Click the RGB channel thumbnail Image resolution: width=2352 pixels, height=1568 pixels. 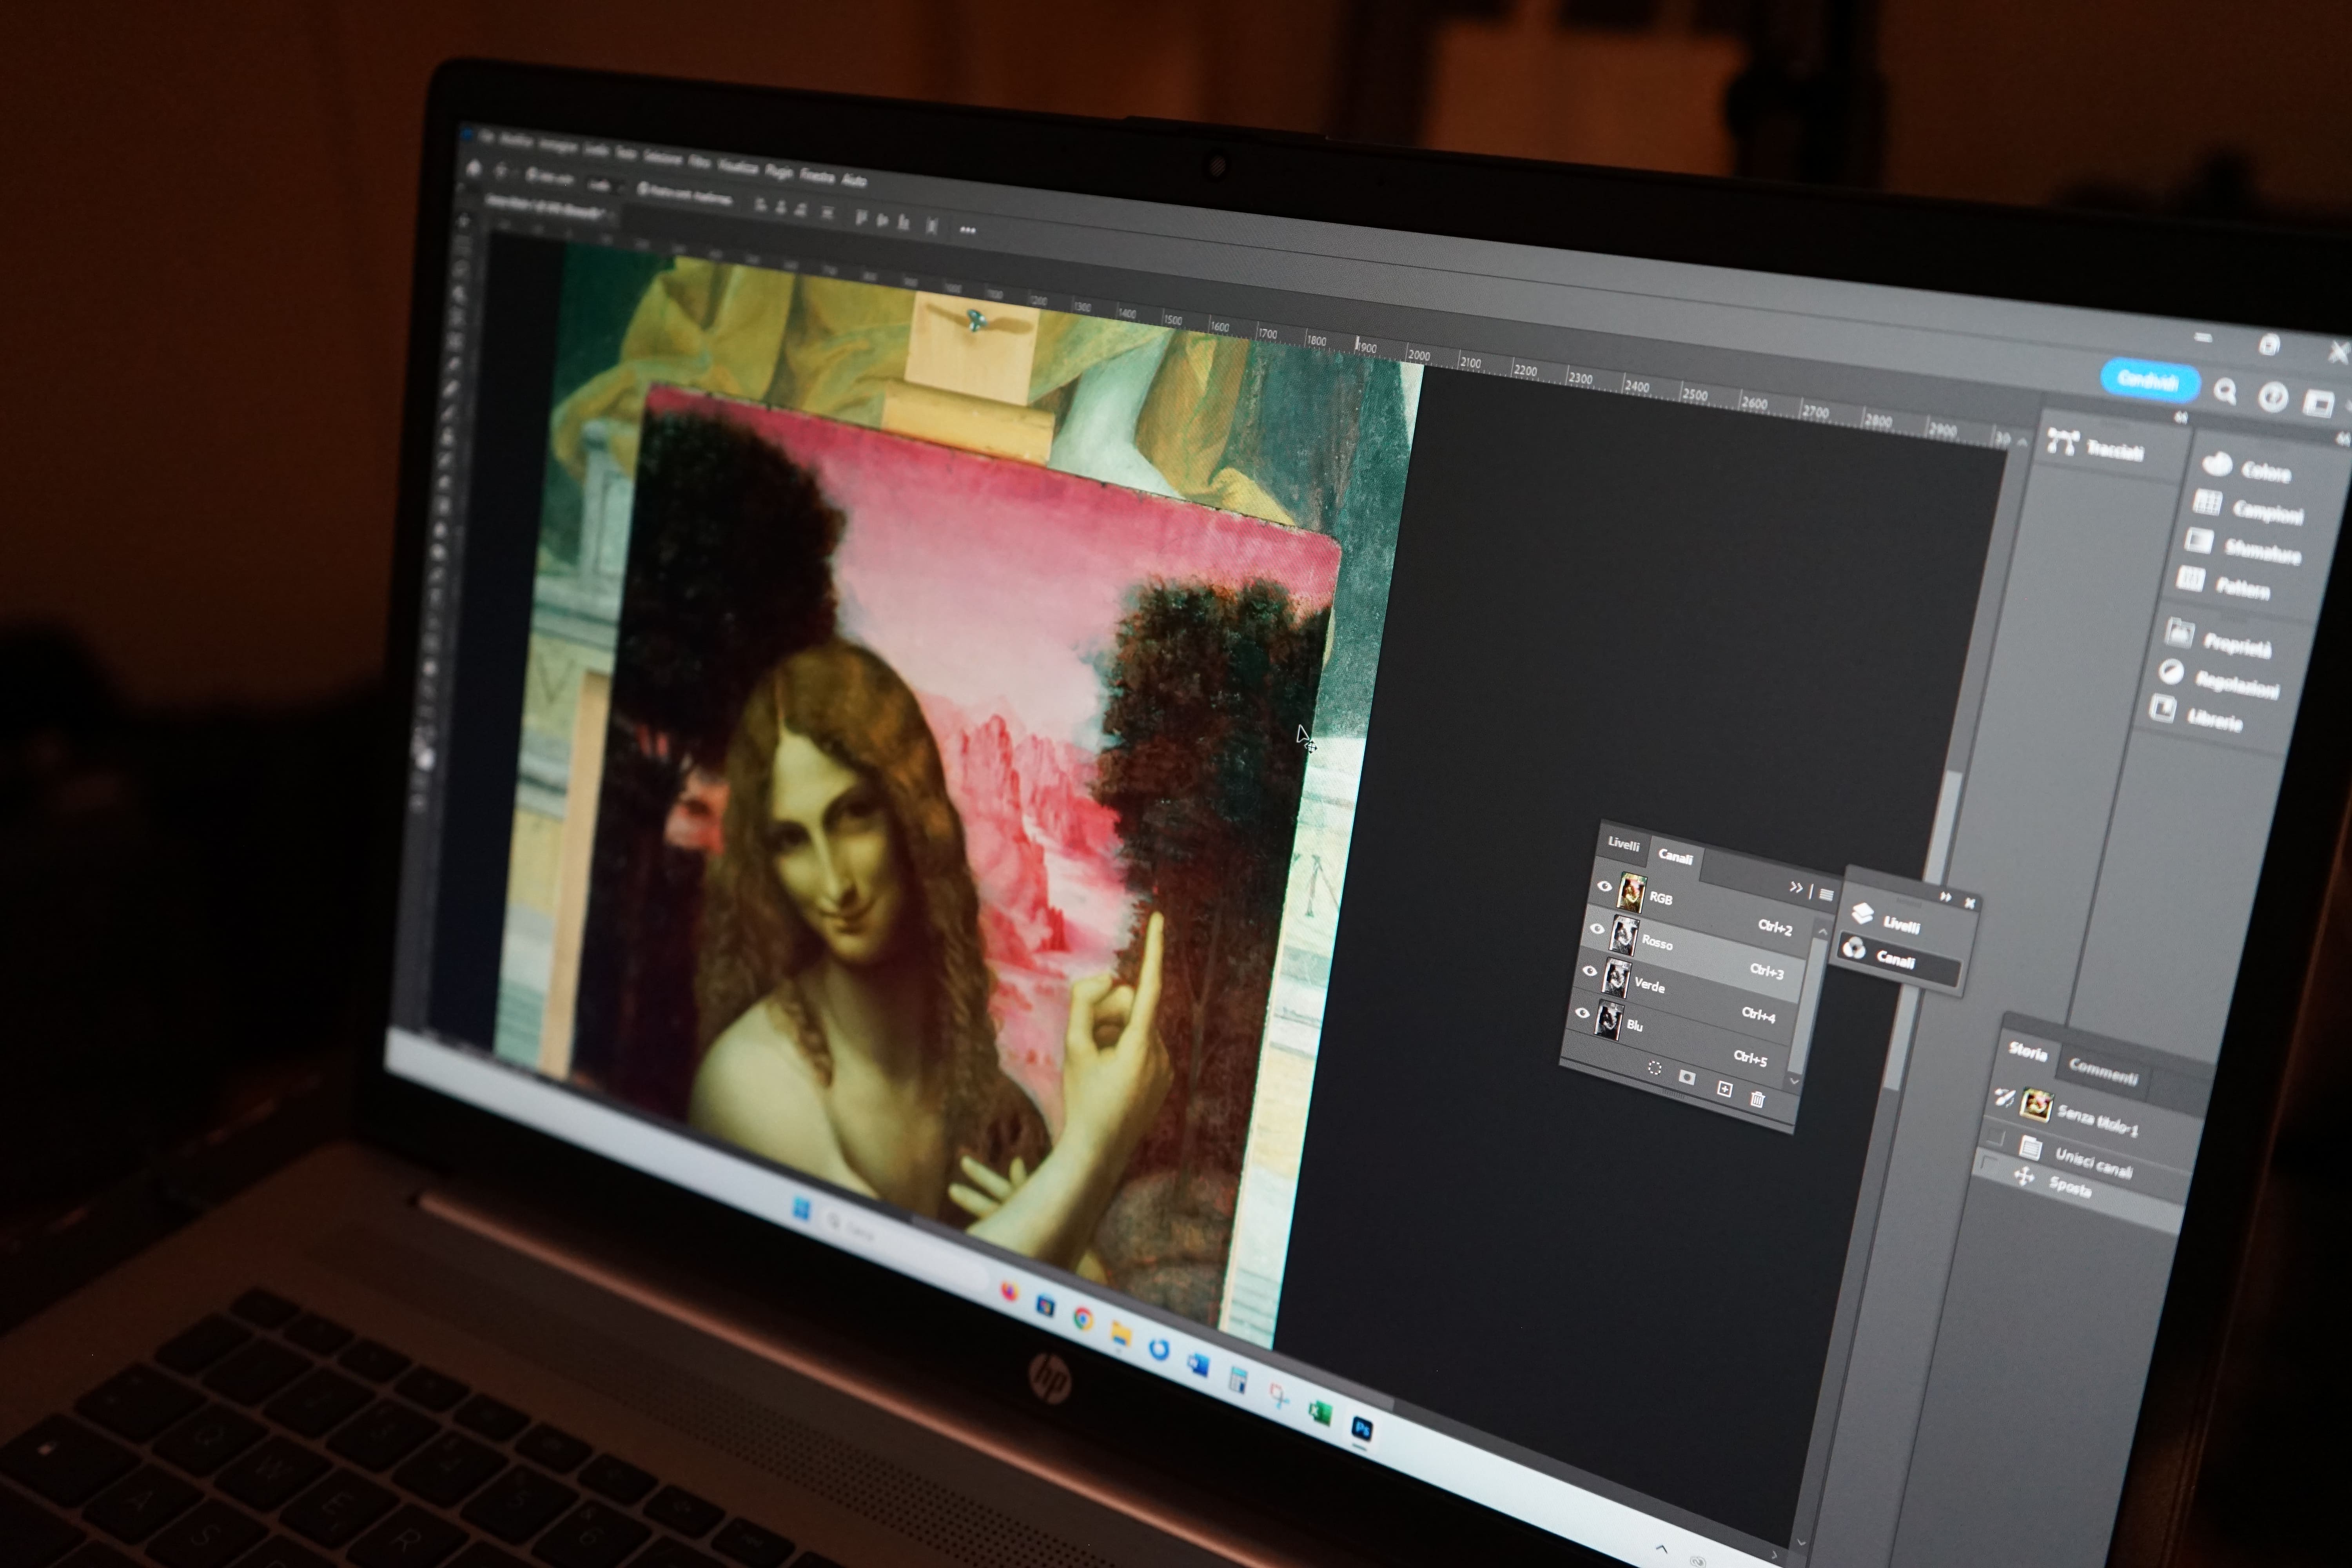1631,893
